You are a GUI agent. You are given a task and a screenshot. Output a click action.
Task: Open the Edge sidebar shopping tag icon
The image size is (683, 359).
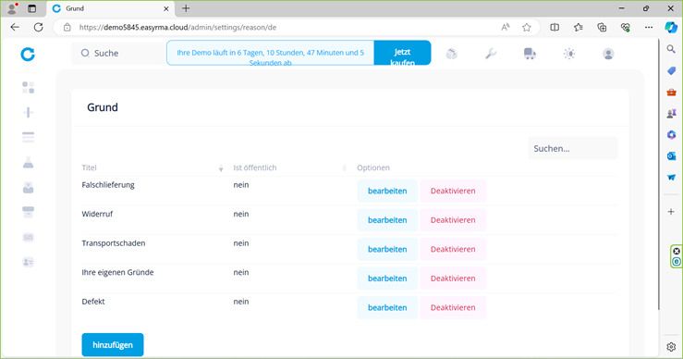[671, 70]
